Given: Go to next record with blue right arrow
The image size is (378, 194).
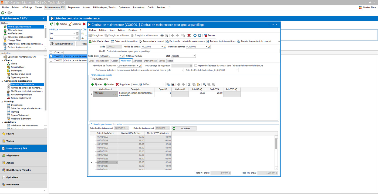Looking at the screenshot, I should tap(200, 36).
